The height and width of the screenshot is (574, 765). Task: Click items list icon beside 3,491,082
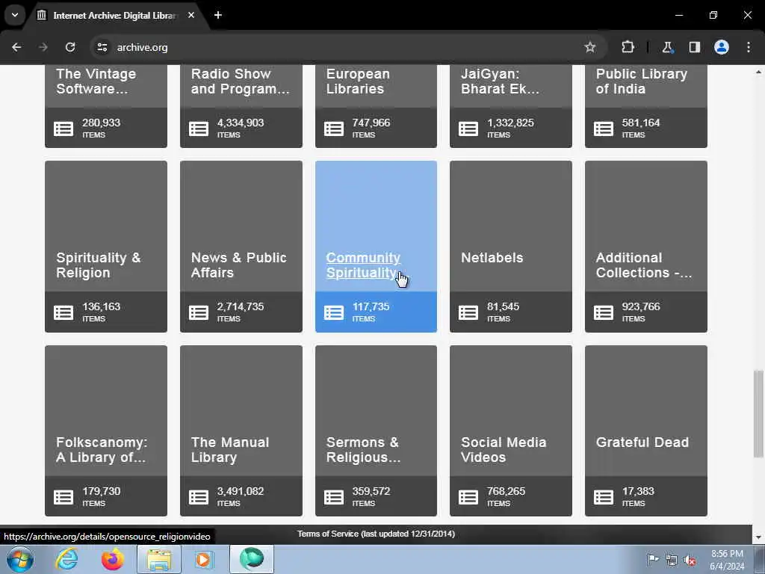click(199, 497)
